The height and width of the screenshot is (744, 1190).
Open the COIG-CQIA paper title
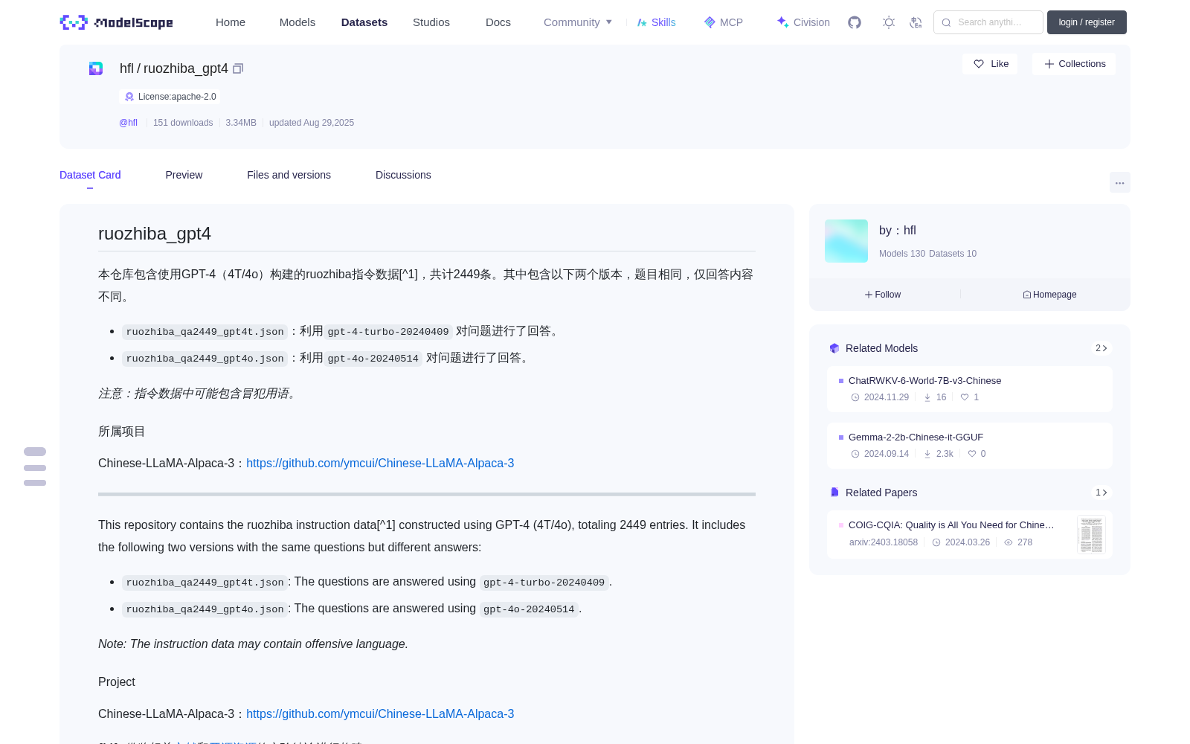[951, 525]
